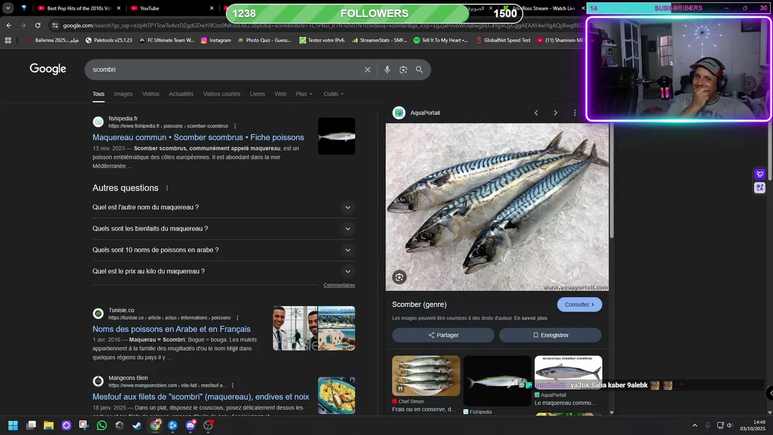
Task: Open the Chrome apps grid icon
Action: pos(8,40)
